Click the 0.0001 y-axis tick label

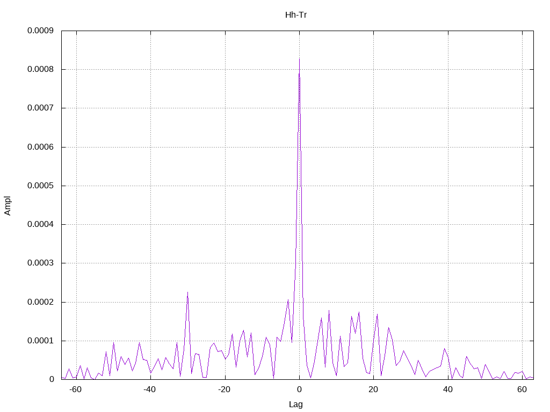point(41,341)
